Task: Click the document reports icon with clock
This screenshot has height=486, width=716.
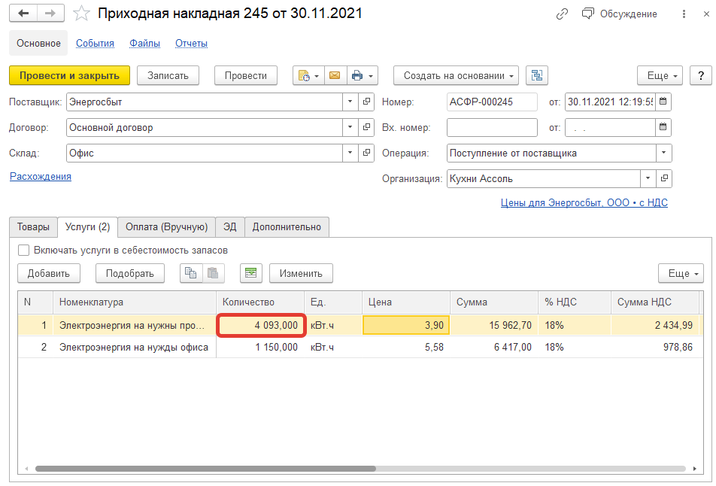Action: (304, 75)
